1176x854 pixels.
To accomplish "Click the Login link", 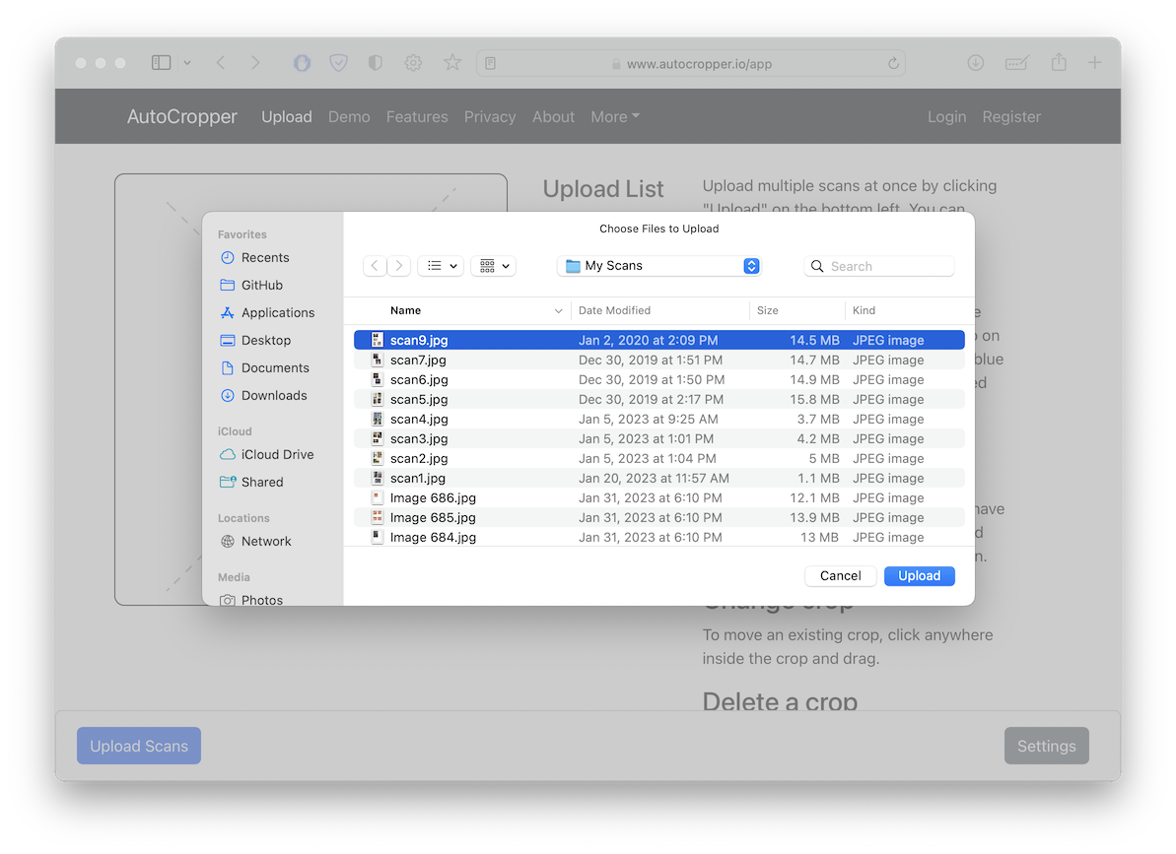I will (946, 117).
